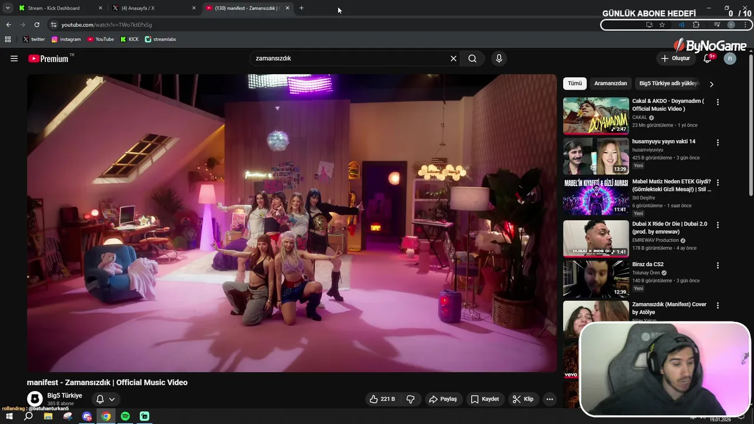Click the main video player
This screenshot has height=424, width=754.
click(x=292, y=223)
